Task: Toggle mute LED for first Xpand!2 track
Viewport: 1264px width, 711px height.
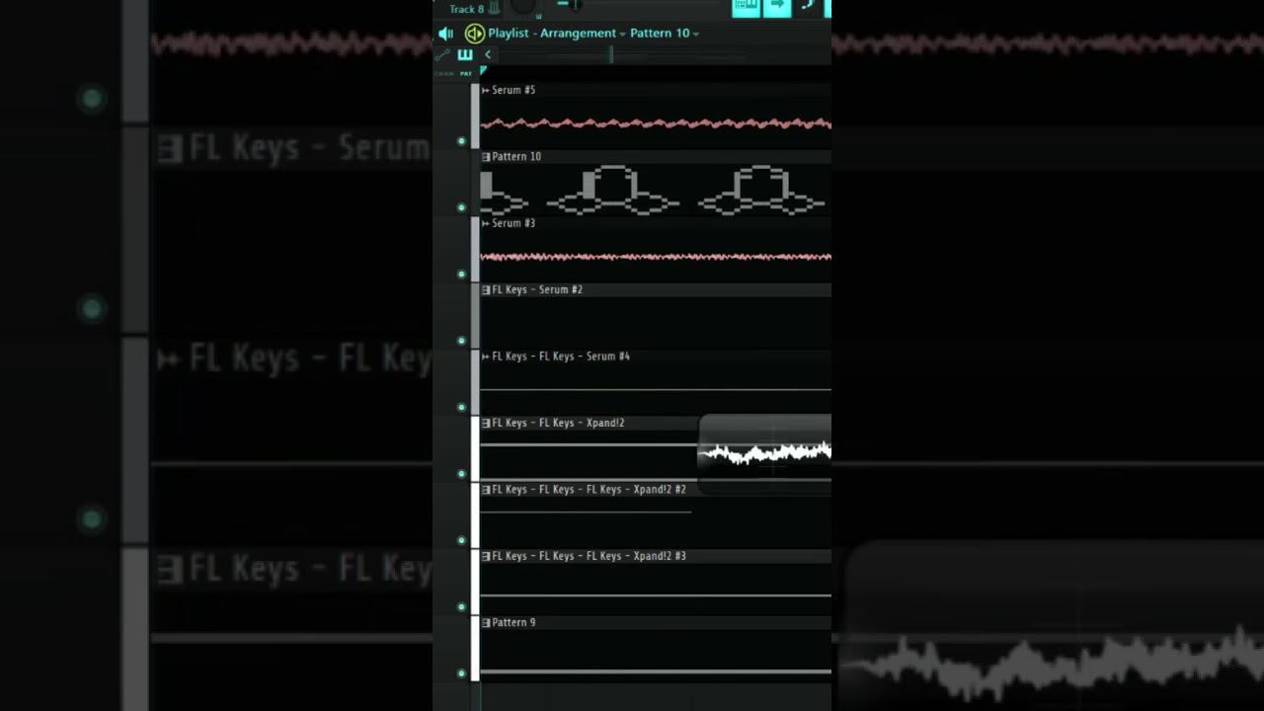Action: coord(461,474)
